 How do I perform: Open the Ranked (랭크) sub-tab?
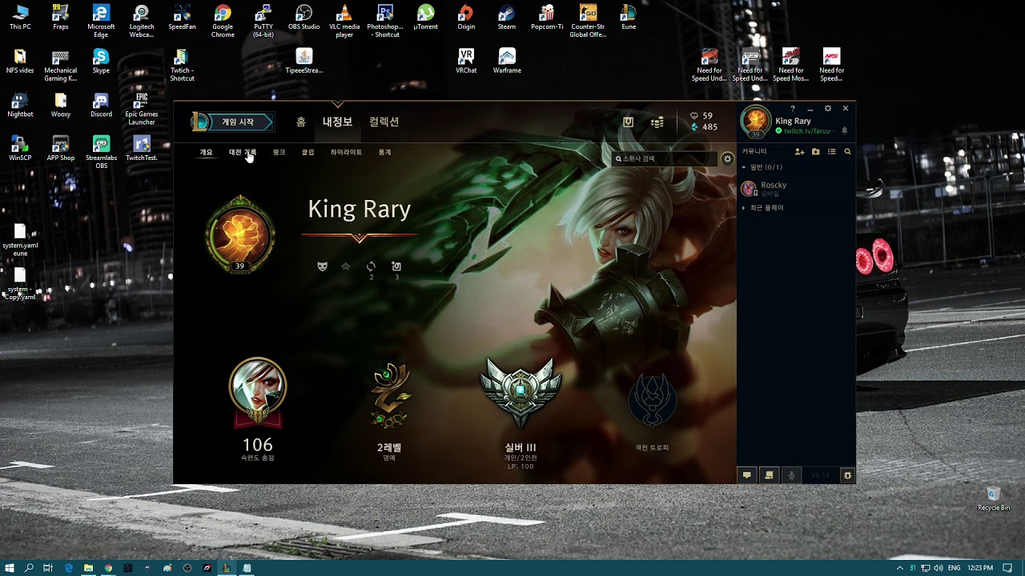click(x=279, y=152)
